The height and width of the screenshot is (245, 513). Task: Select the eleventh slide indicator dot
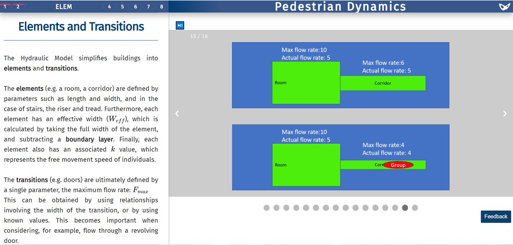(x=366, y=208)
